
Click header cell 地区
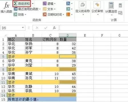(16, 39)
